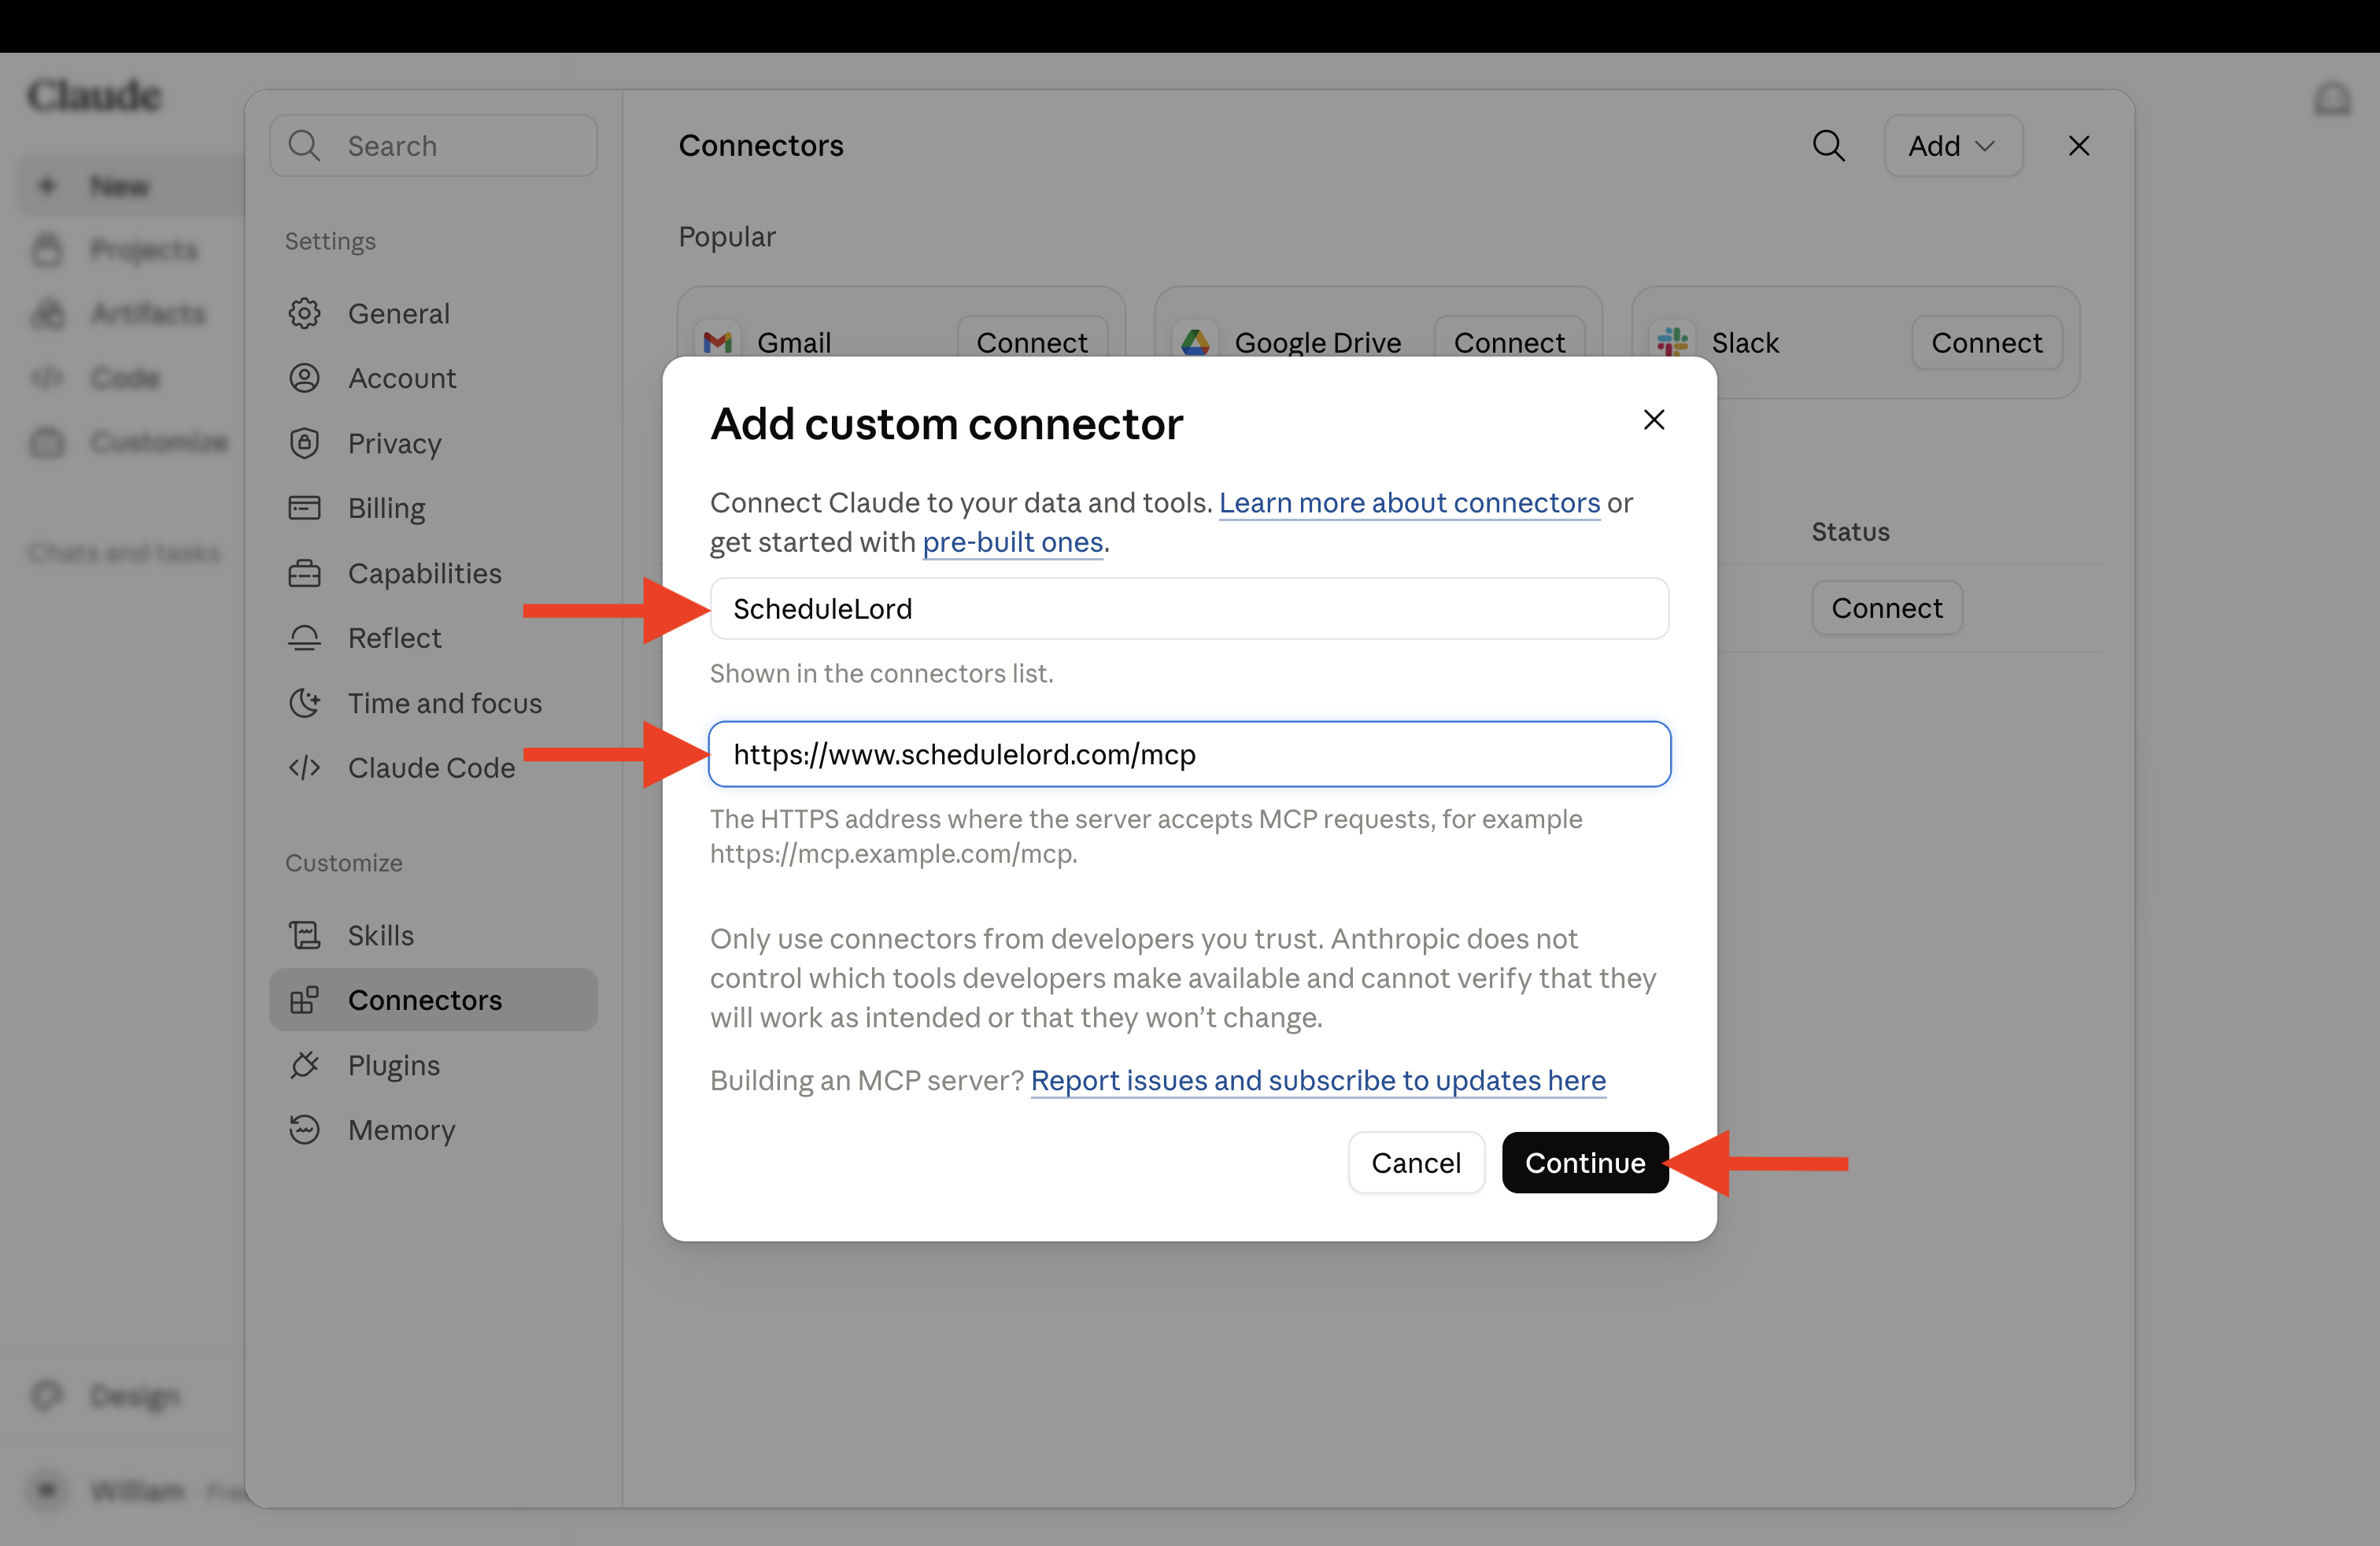Click the Reflect icon
2380x1546 pixels.
[x=304, y=638]
